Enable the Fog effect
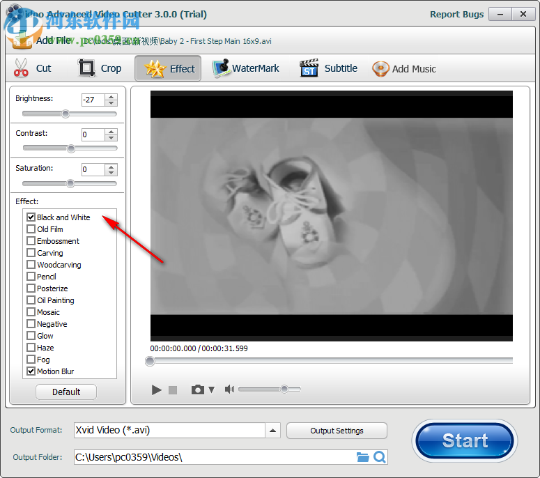 click(x=31, y=359)
